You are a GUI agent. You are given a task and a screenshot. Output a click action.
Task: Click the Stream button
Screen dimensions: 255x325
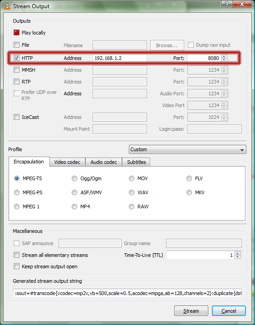[191, 311]
